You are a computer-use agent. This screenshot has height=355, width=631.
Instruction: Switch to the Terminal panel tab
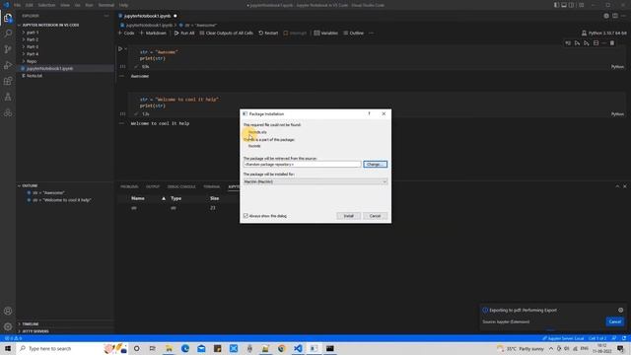pos(212,186)
